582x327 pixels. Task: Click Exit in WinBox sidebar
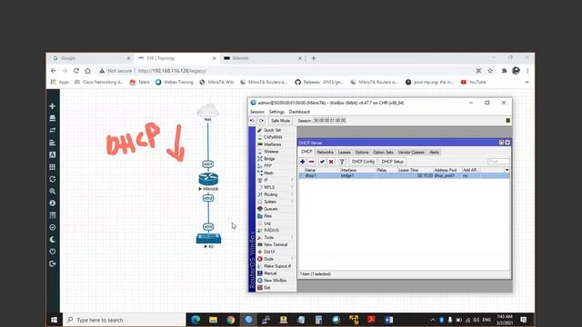tap(267, 288)
